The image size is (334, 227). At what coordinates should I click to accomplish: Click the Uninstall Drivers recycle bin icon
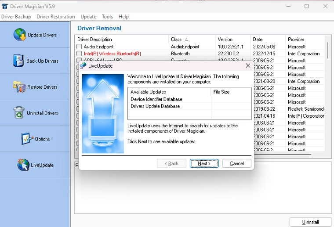click(x=19, y=113)
